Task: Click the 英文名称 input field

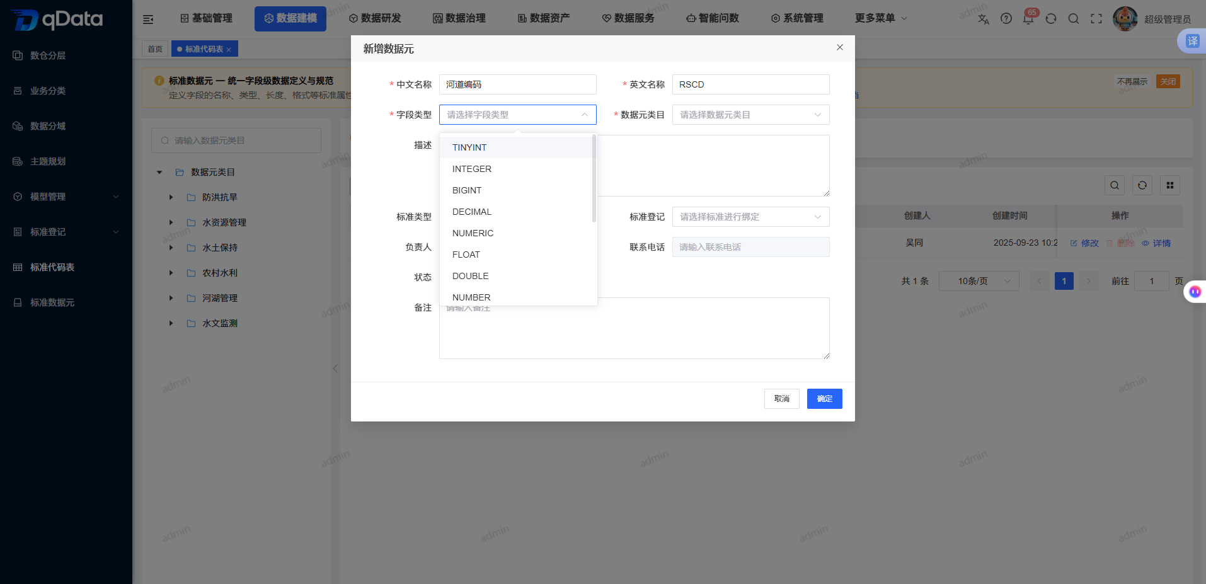Action: (751, 84)
